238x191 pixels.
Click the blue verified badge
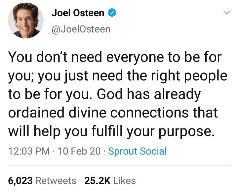click(113, 14)
